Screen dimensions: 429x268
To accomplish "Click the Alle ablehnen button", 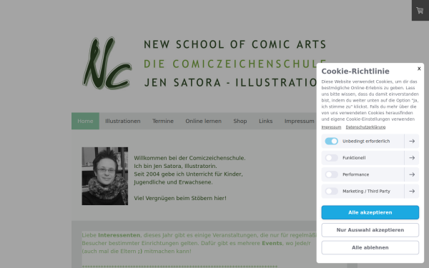I will pyautogui.click(x=370, y=247).
